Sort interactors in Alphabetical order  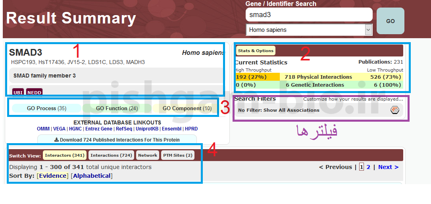92,176
